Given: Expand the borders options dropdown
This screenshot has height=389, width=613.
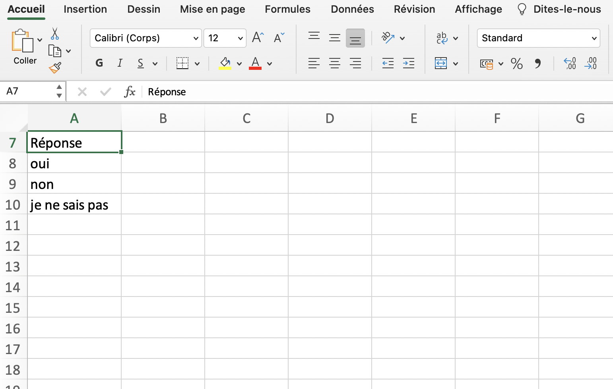Looking at the screenshot, I should (198, 63).
